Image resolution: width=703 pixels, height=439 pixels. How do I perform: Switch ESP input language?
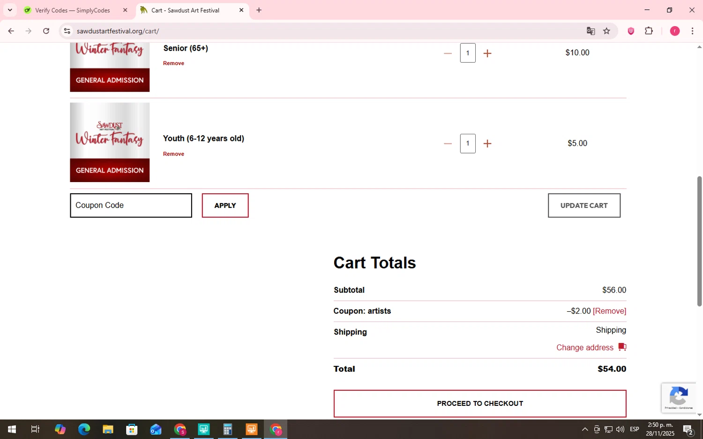pos(635,429)
